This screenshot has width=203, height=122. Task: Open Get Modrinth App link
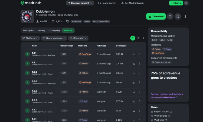coord(132,3)
